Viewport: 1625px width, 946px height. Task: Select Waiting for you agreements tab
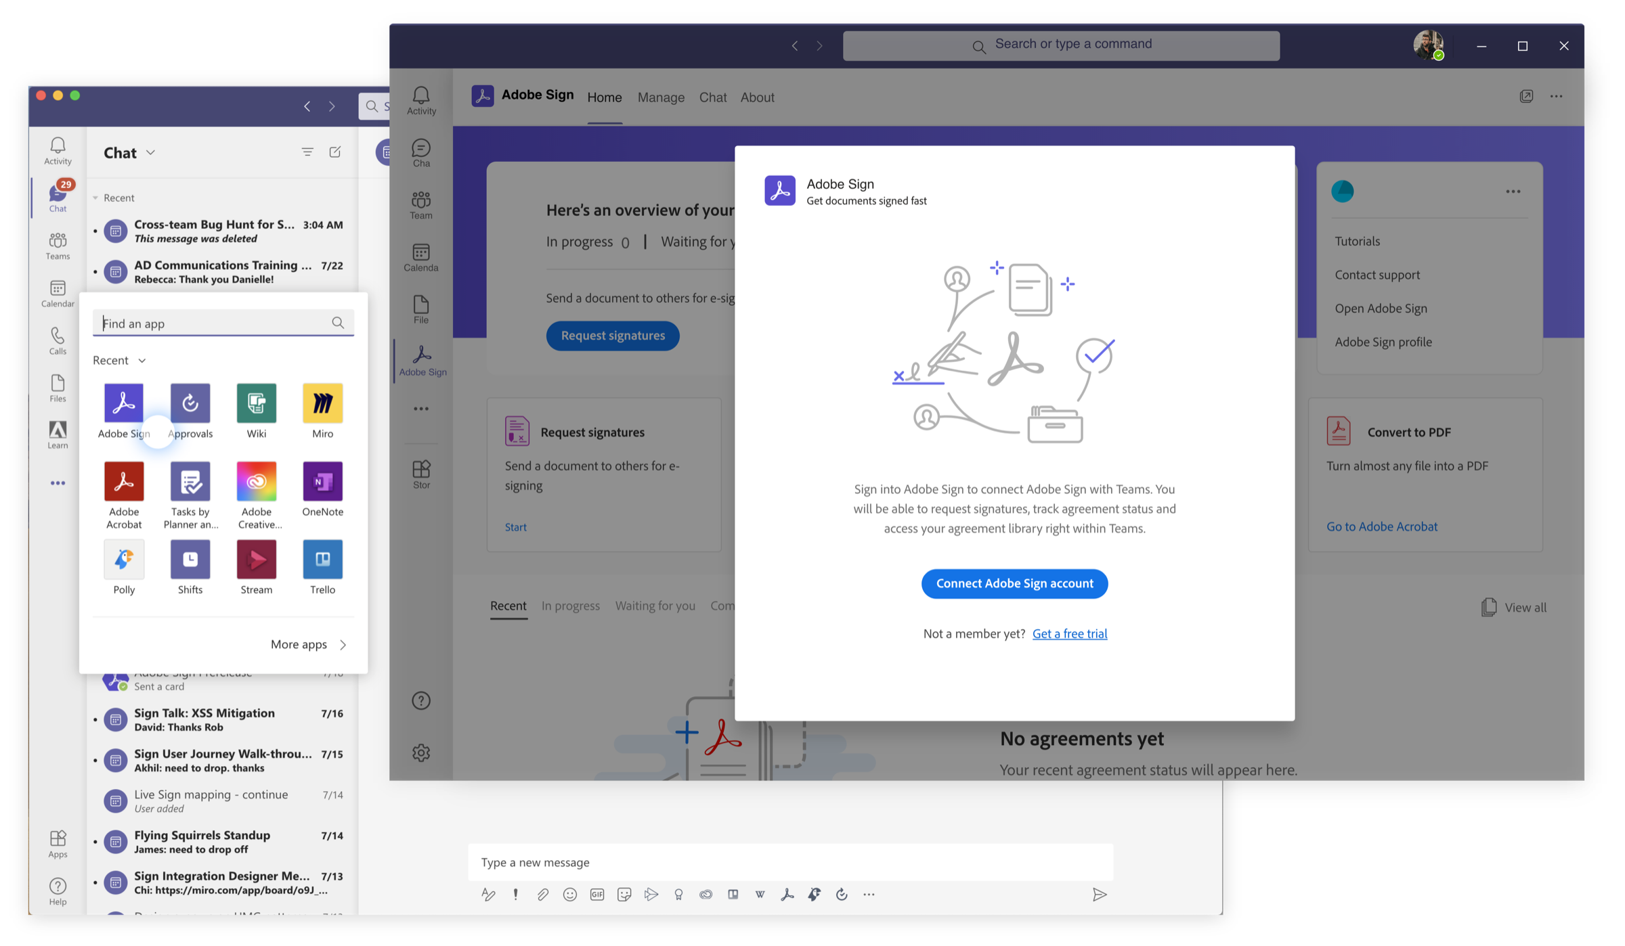click(x=655, y=606)
